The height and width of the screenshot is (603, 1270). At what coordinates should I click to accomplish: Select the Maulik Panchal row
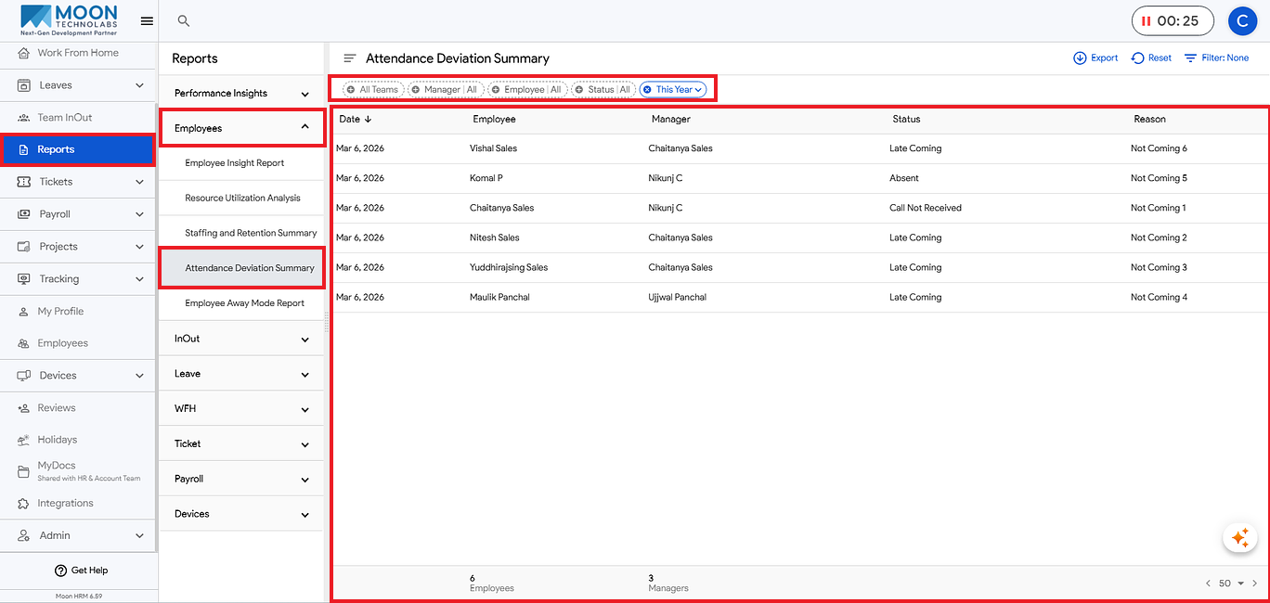click(x=800, y=297)
